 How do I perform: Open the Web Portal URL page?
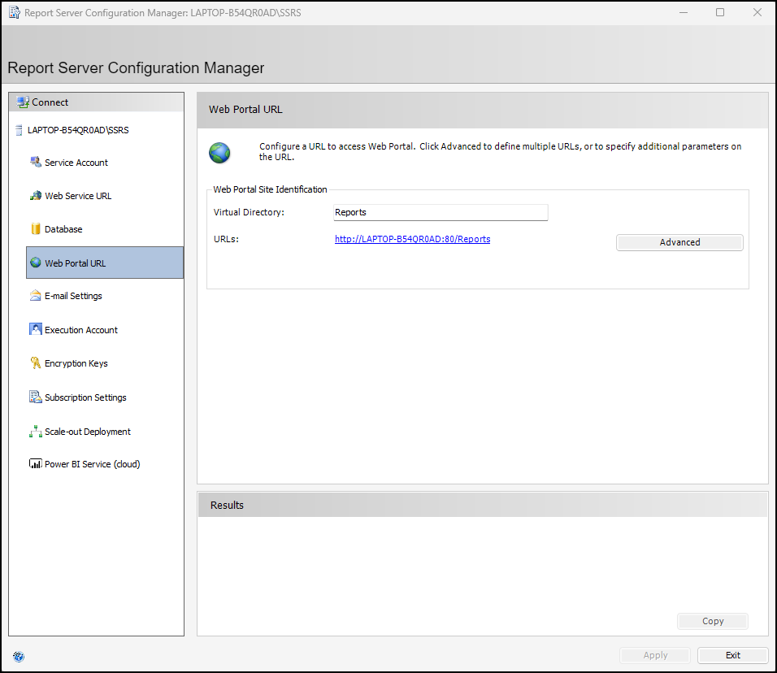(x=75, y=263)
